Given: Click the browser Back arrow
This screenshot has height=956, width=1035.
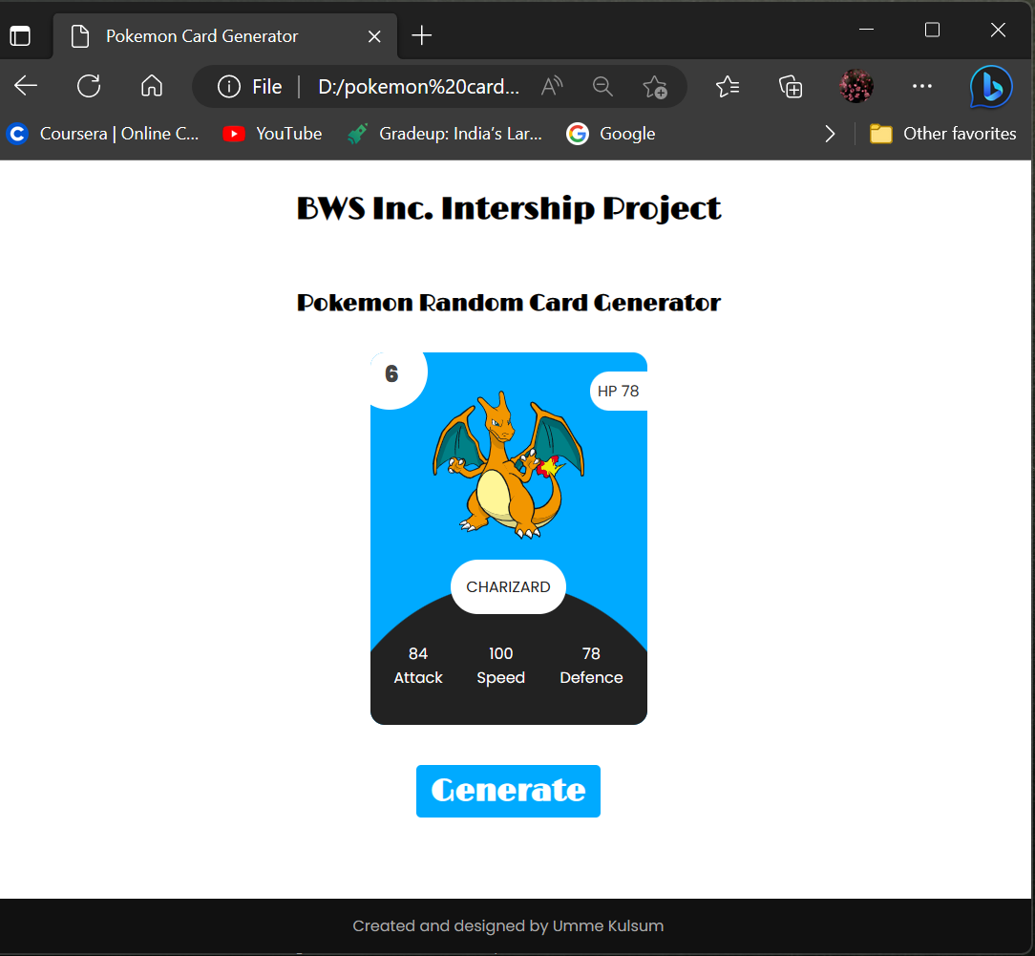Looking at the screenshot, I should 26,86.
